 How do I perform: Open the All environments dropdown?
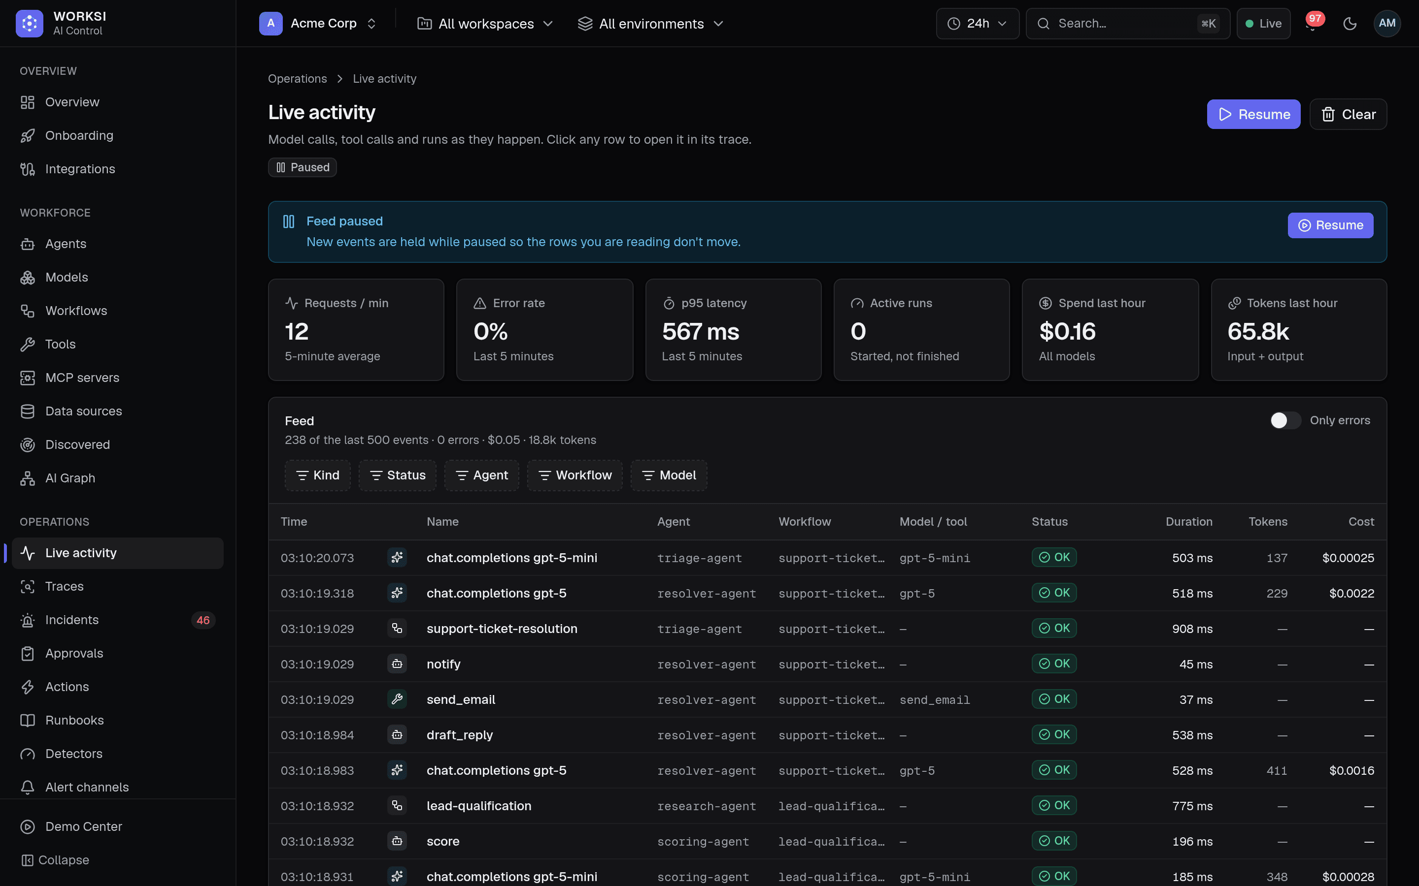click(x=651, y=24)
